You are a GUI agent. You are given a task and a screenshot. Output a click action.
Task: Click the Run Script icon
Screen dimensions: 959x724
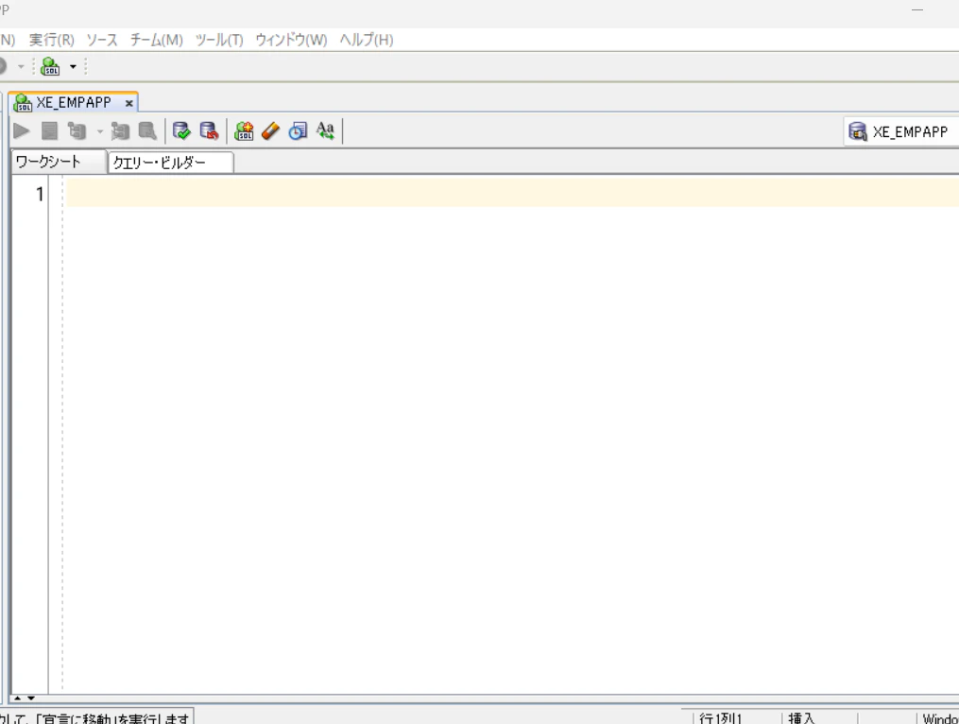(x=49, y=130)
